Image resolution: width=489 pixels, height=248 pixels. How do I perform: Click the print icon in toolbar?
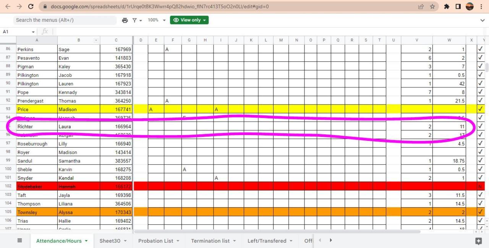[x=125, y=20]
